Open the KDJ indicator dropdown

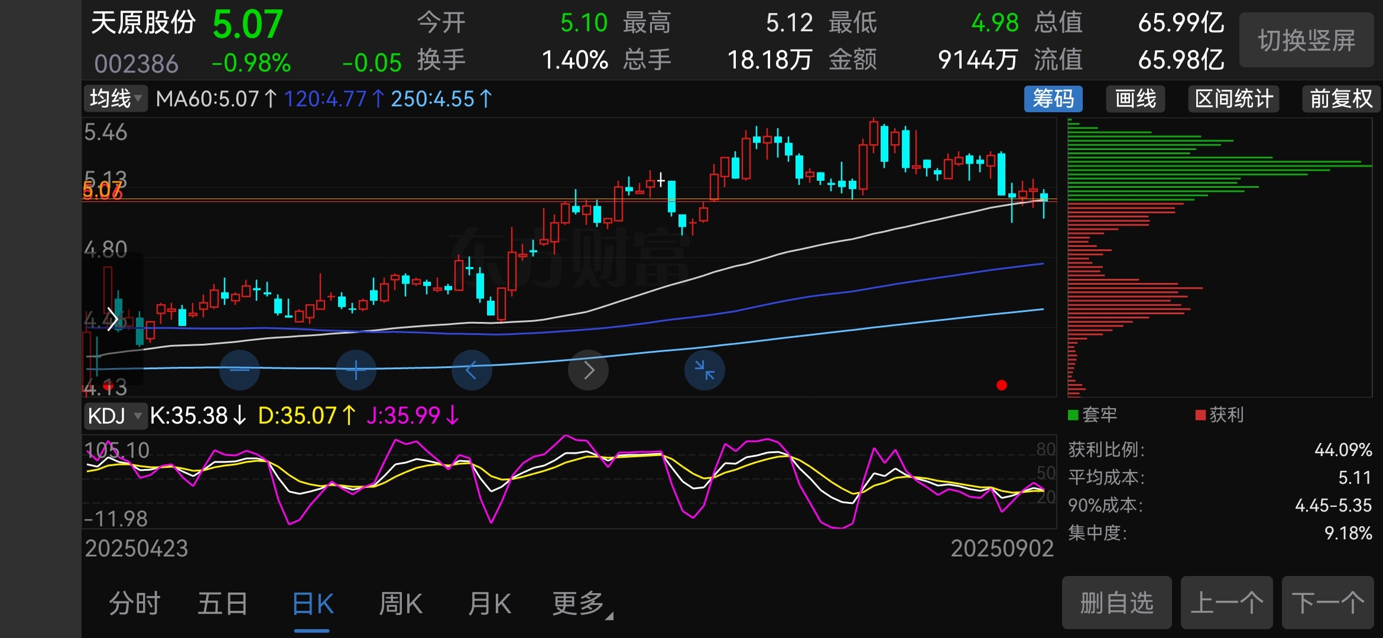tap(115, 416)
